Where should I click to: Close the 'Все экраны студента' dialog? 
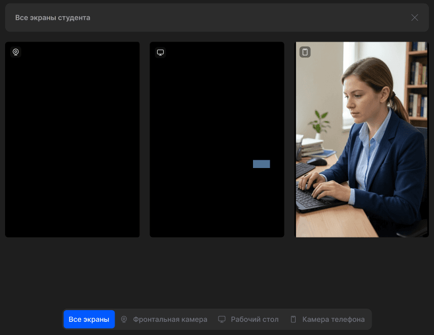tap(414, 17)
